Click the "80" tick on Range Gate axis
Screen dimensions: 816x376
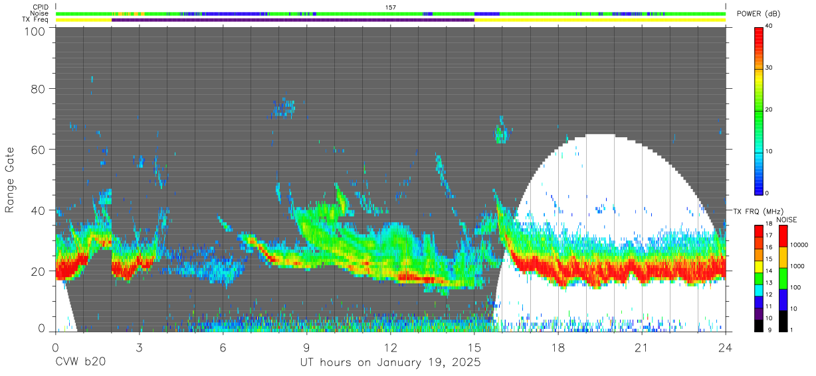pos(39,88)
